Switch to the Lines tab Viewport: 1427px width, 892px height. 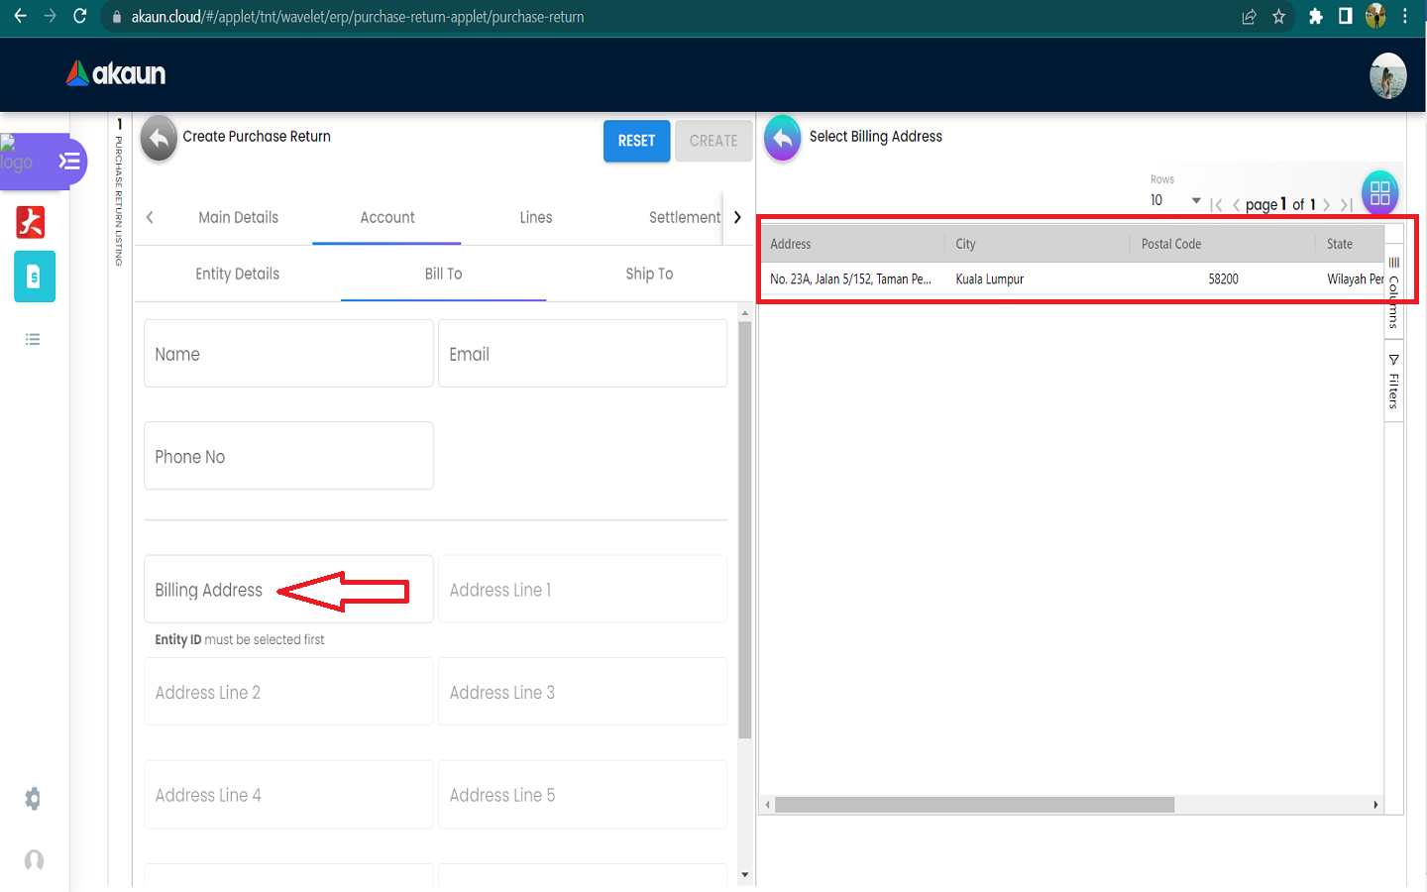pyautogui.click(x=535, y=218)
